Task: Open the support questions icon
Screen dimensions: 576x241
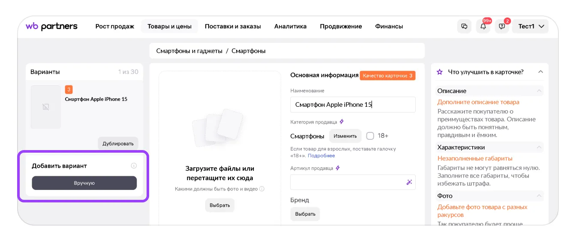Action: 502,27
